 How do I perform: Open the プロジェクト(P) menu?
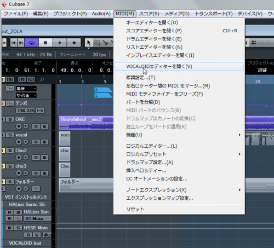(x=70, y=14)
